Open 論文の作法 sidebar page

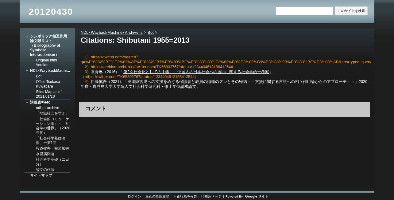45,170
